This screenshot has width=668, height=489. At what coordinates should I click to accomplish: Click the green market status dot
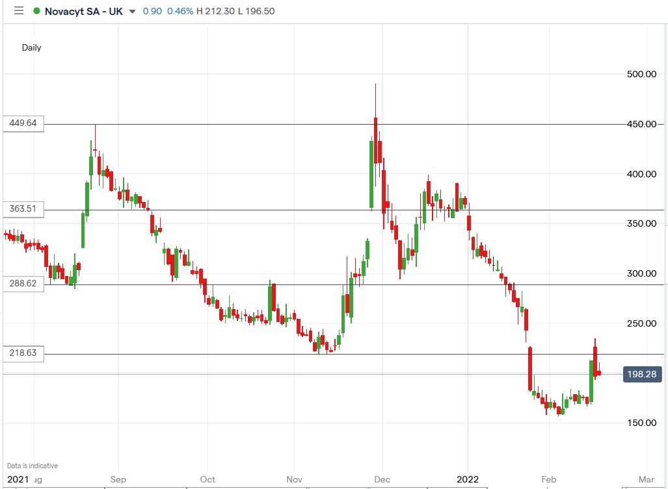click(35, 10)
